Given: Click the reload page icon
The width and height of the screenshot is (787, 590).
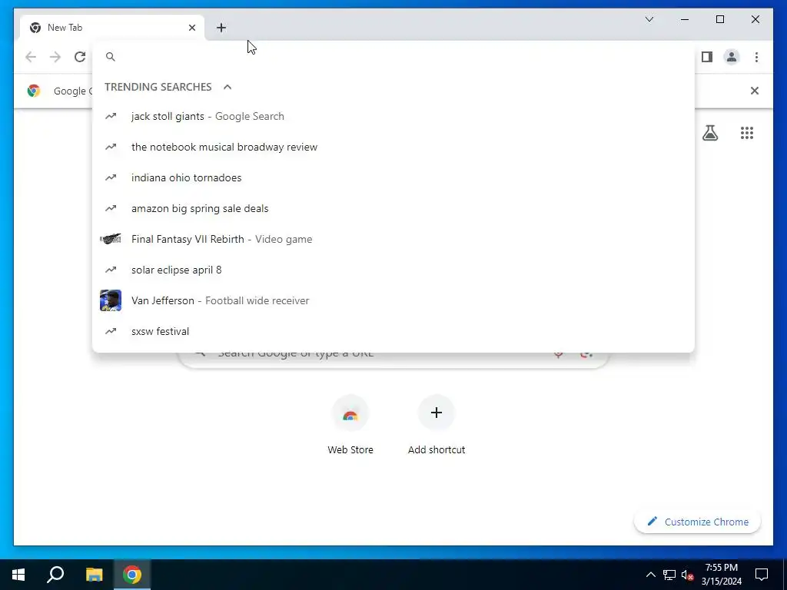Looking at the screenshot, I should point(80,57).
